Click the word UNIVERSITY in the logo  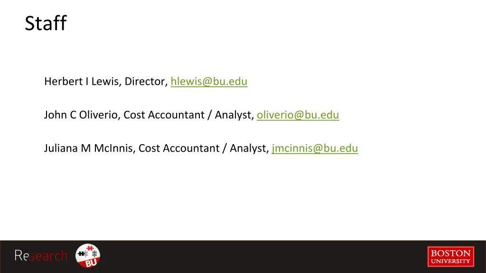451,261
